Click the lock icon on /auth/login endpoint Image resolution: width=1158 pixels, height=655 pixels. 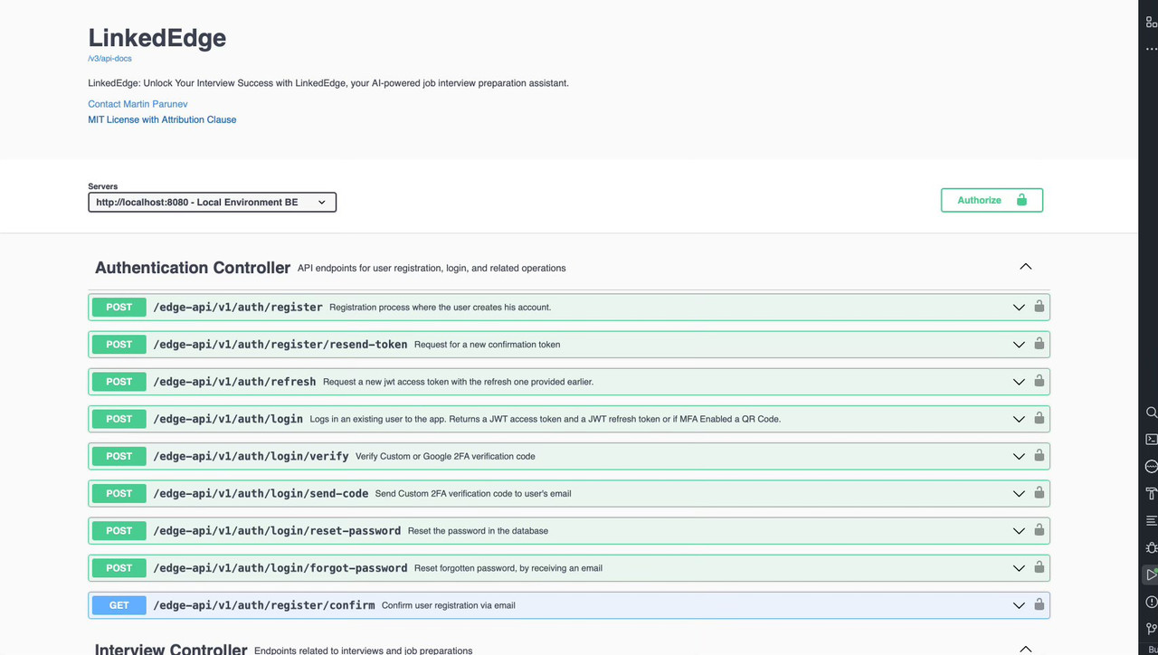(1039, 419)
